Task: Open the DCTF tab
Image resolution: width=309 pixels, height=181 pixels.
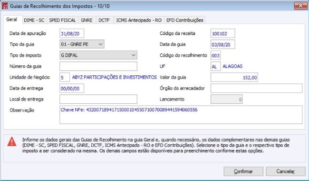Action: pyautogui.click(x=104, y=20)
